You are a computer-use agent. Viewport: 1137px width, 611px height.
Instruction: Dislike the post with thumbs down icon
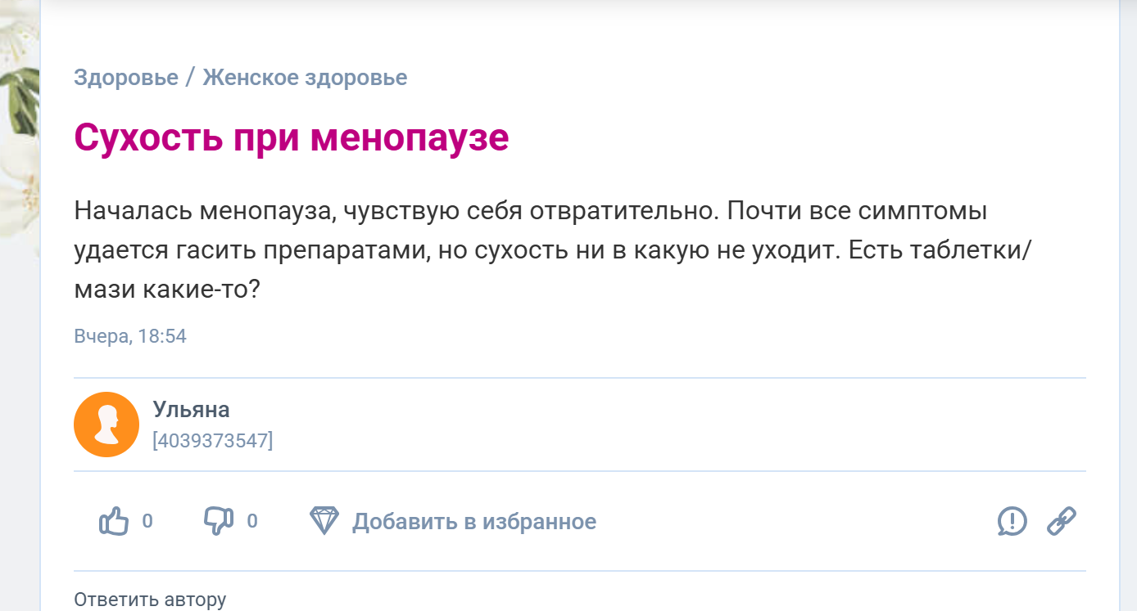[219, 521]
